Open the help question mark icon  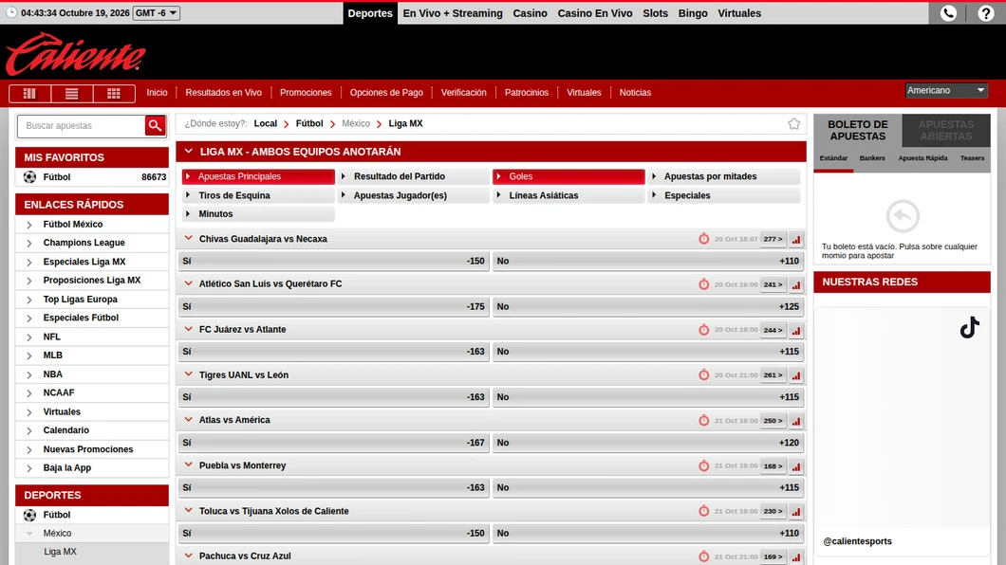[x=986, y=13]
